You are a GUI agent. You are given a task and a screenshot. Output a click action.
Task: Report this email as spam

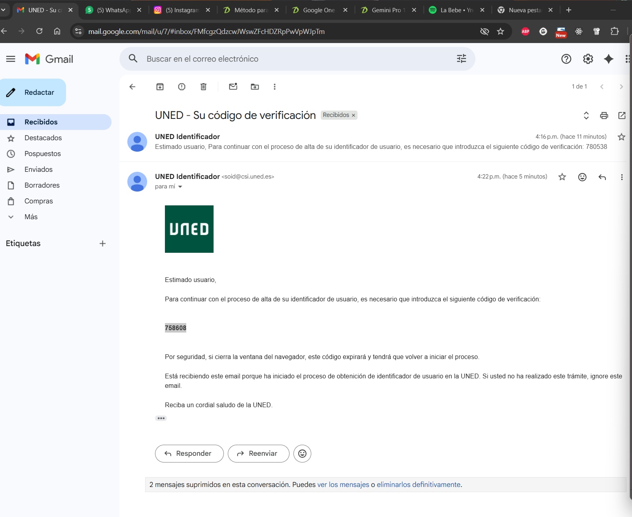click(x=182, y=87)
